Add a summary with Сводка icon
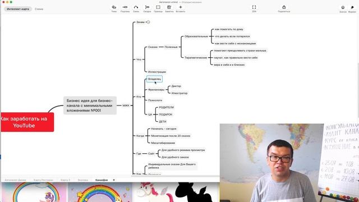This screenshot has width=359, height=202. pyautogui.click(x=147, y=9)
